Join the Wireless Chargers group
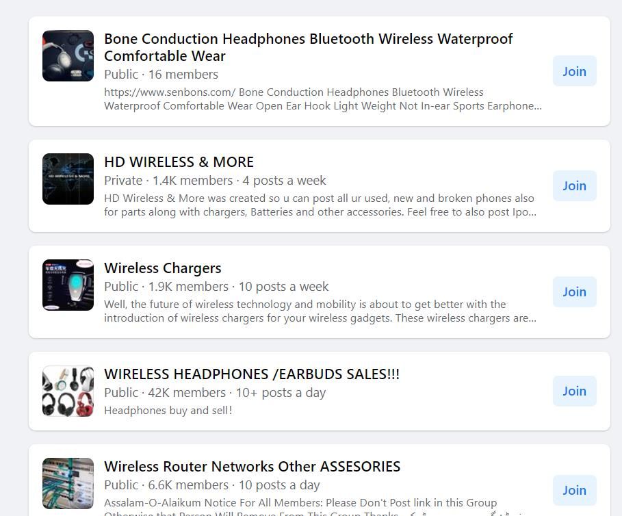This screenshot has height=516, width=622. pyautogui.click(x=574, y=292)
